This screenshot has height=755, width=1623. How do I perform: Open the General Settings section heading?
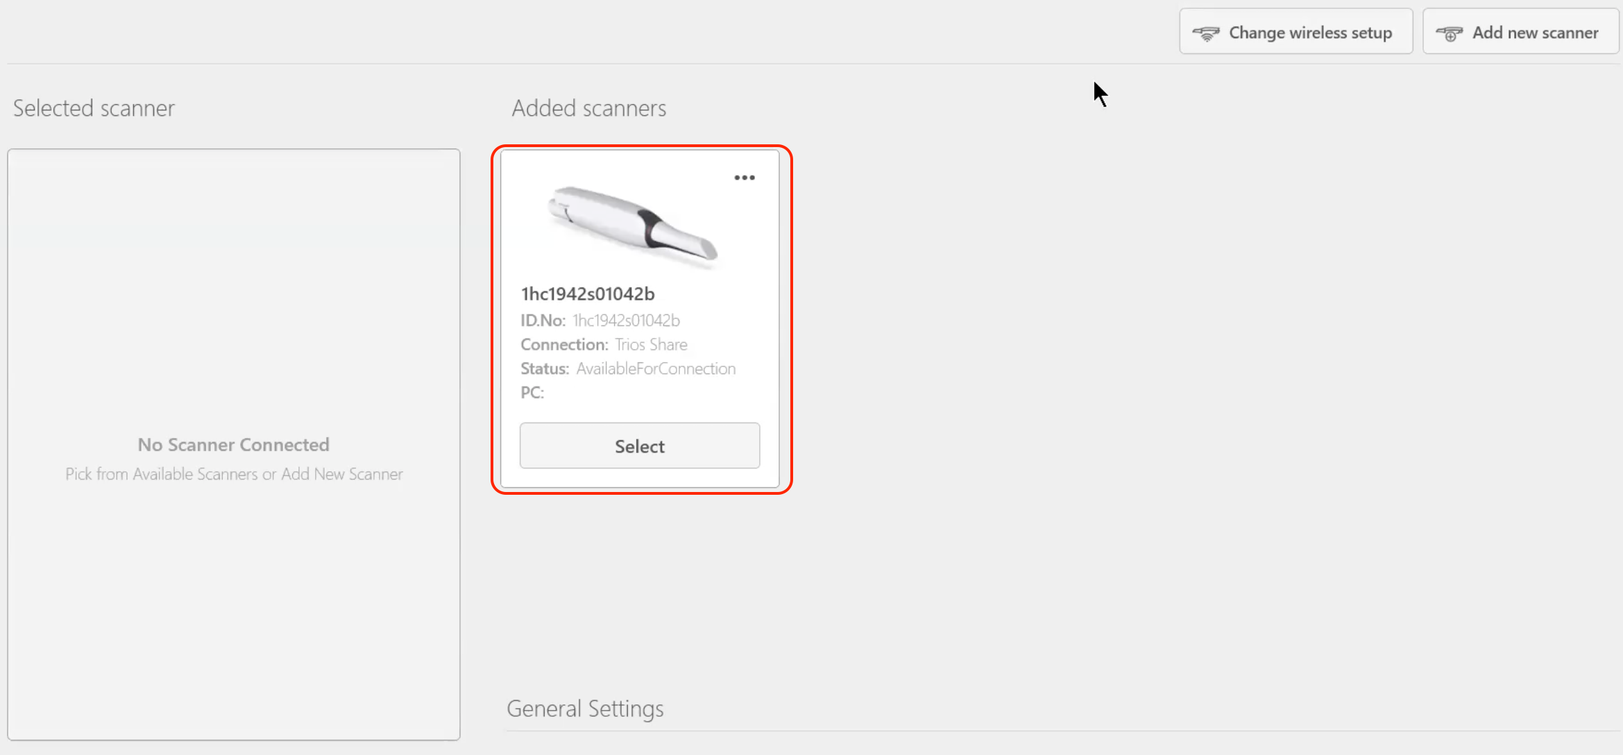coord(585,709)
